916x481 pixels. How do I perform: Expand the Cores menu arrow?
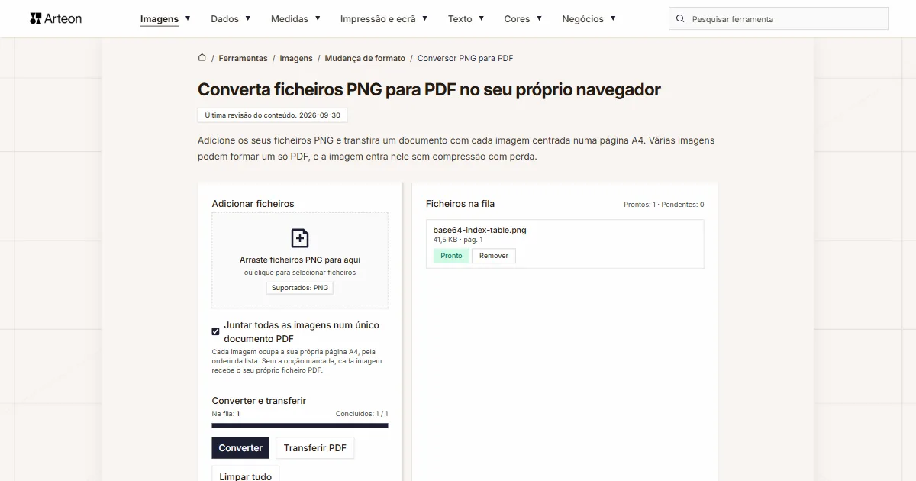(540, 18)
